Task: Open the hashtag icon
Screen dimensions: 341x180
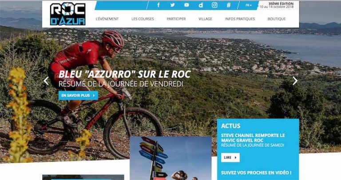Action: [x=229, y=5]
